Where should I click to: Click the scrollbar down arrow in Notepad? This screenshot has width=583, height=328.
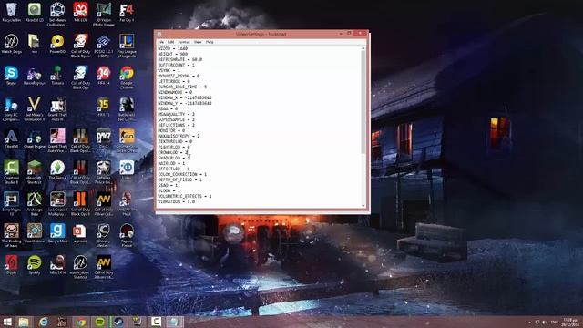363,206
